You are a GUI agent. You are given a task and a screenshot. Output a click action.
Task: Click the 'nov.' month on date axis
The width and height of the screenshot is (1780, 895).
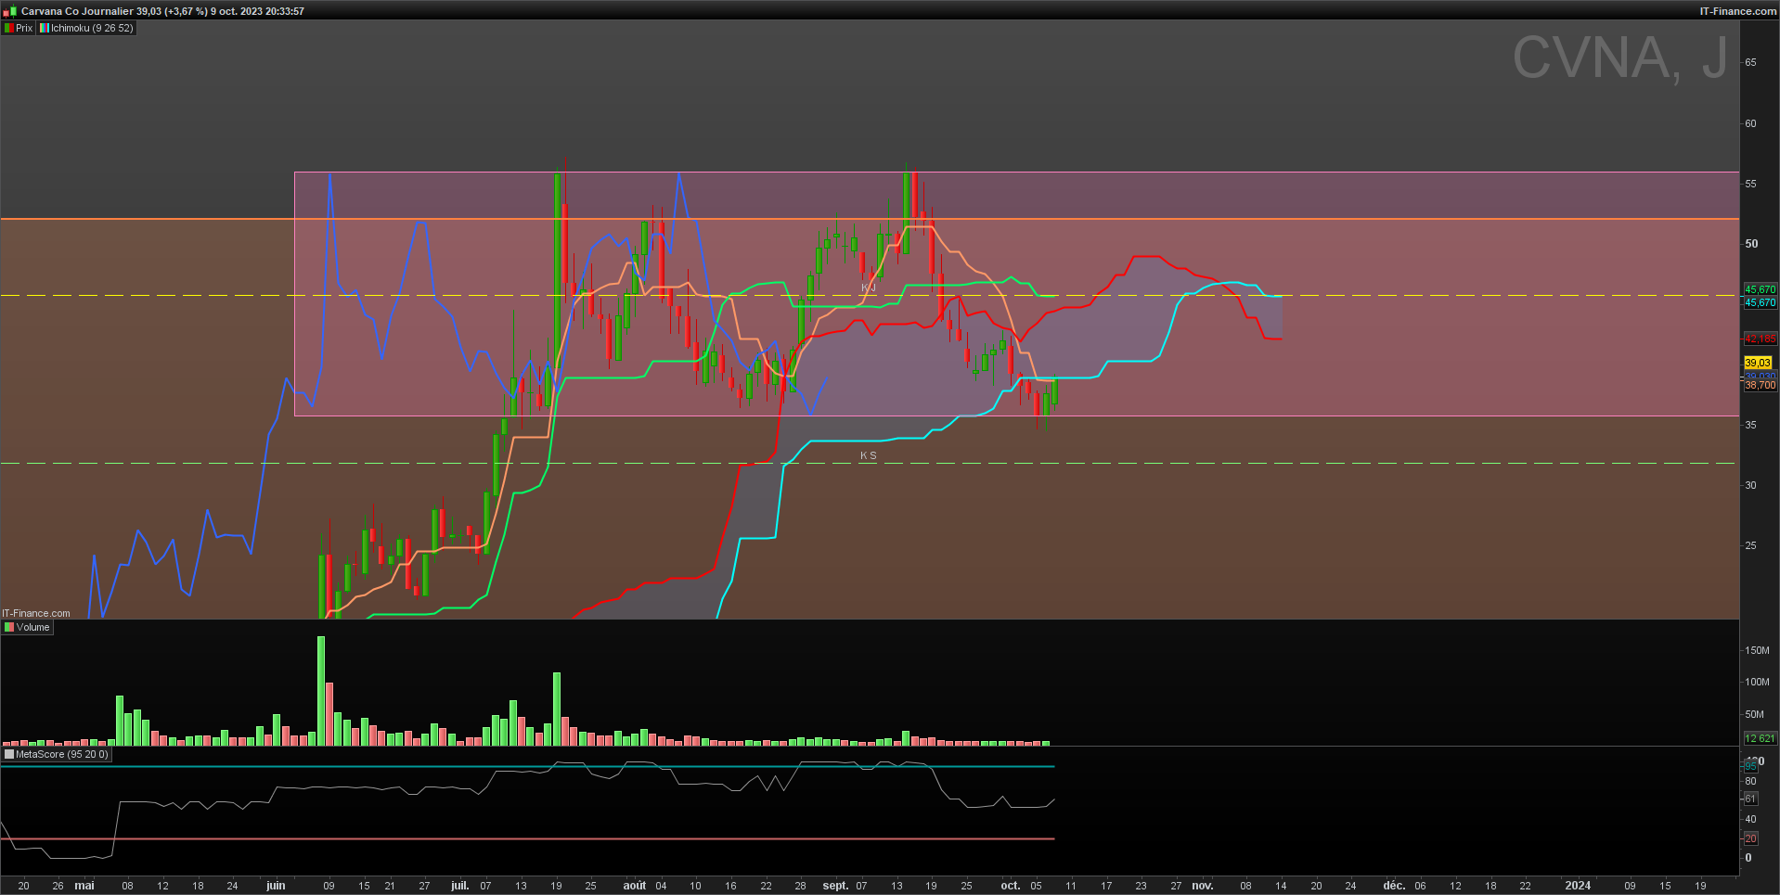click(x=1203, y=886)
